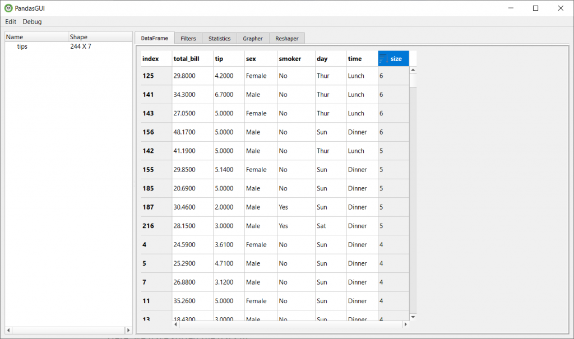
Task: Click the sort indicator icon in size header
Action: point(383,59)
